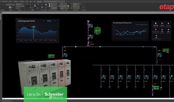Click the green device widget on the lower feeder
Image resolution: width=174 pixels, height=102 pixels.
pos(156,88)
